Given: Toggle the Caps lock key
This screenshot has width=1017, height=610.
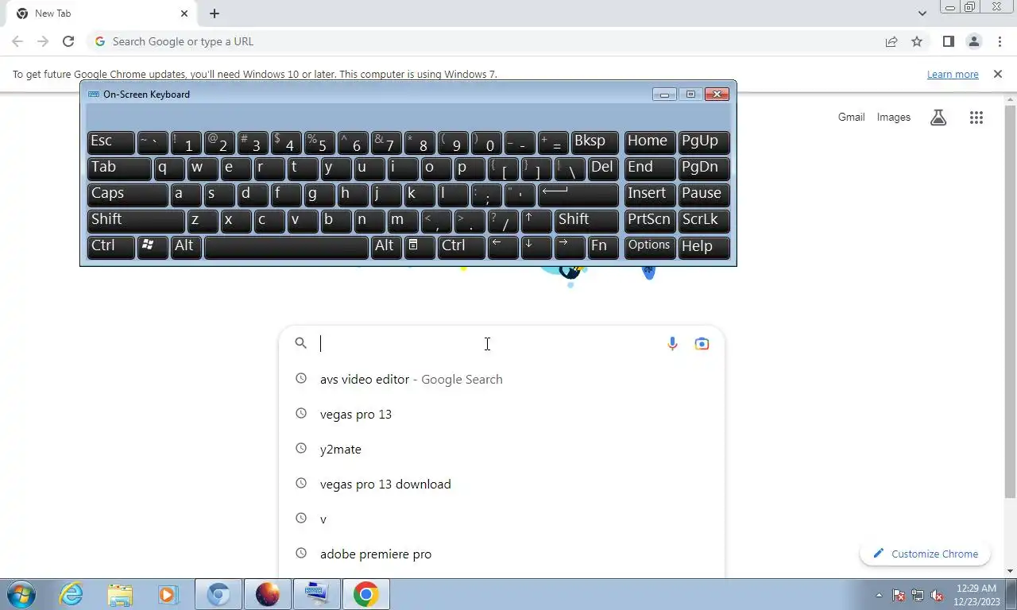Looking at the screenshot, I should [x=127, y=195].
